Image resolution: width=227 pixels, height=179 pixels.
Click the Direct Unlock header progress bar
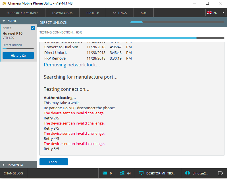point(177,22)
